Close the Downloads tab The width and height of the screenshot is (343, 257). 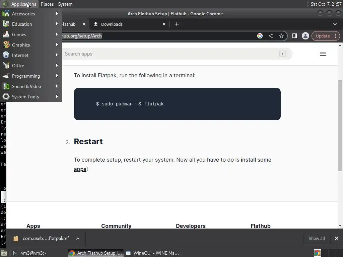point(164,24)
